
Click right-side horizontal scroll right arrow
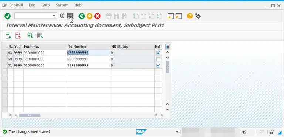162,115
